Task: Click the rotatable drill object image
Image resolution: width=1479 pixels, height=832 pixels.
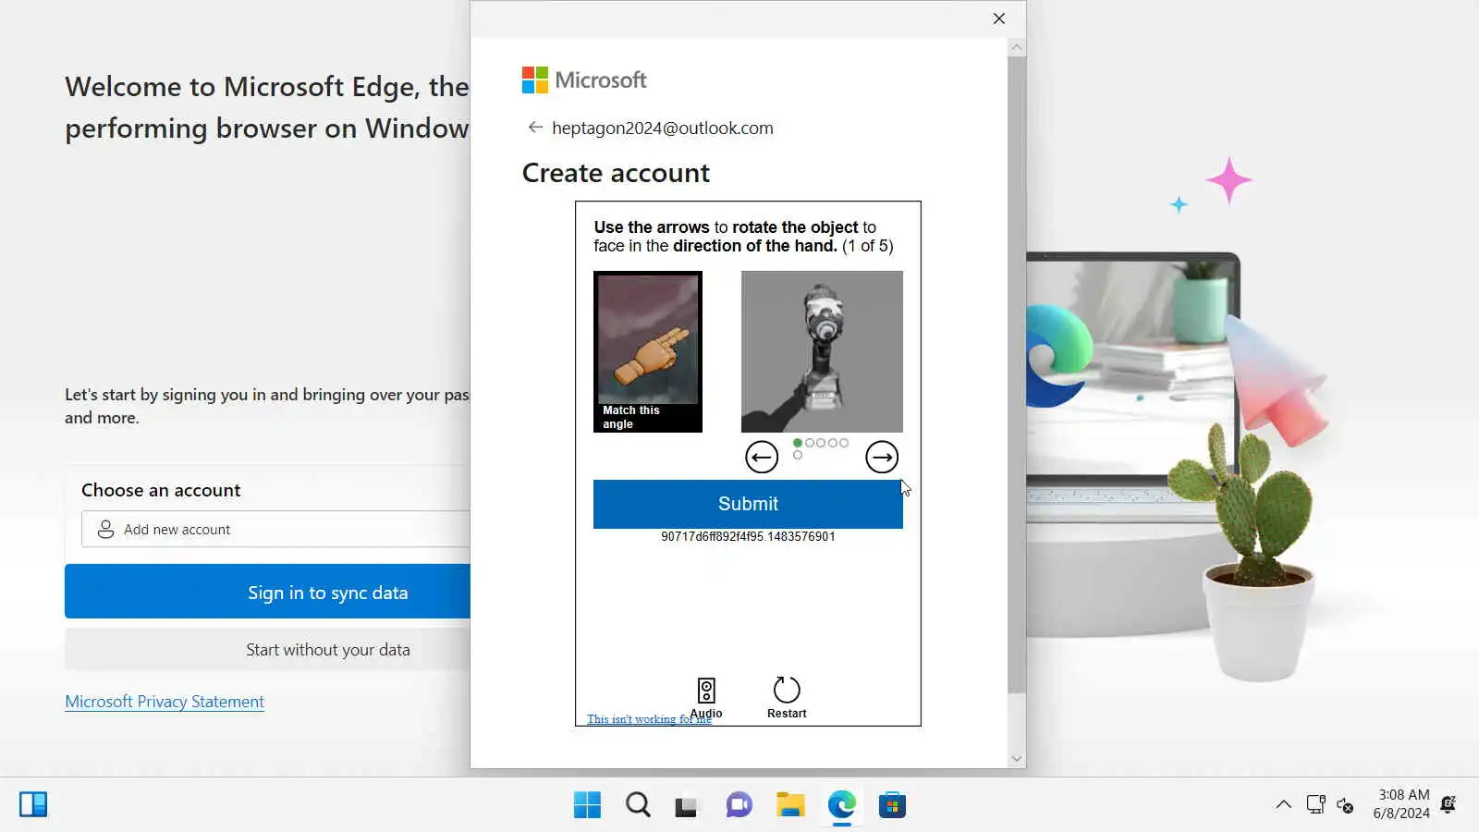Action: [822, 351]
